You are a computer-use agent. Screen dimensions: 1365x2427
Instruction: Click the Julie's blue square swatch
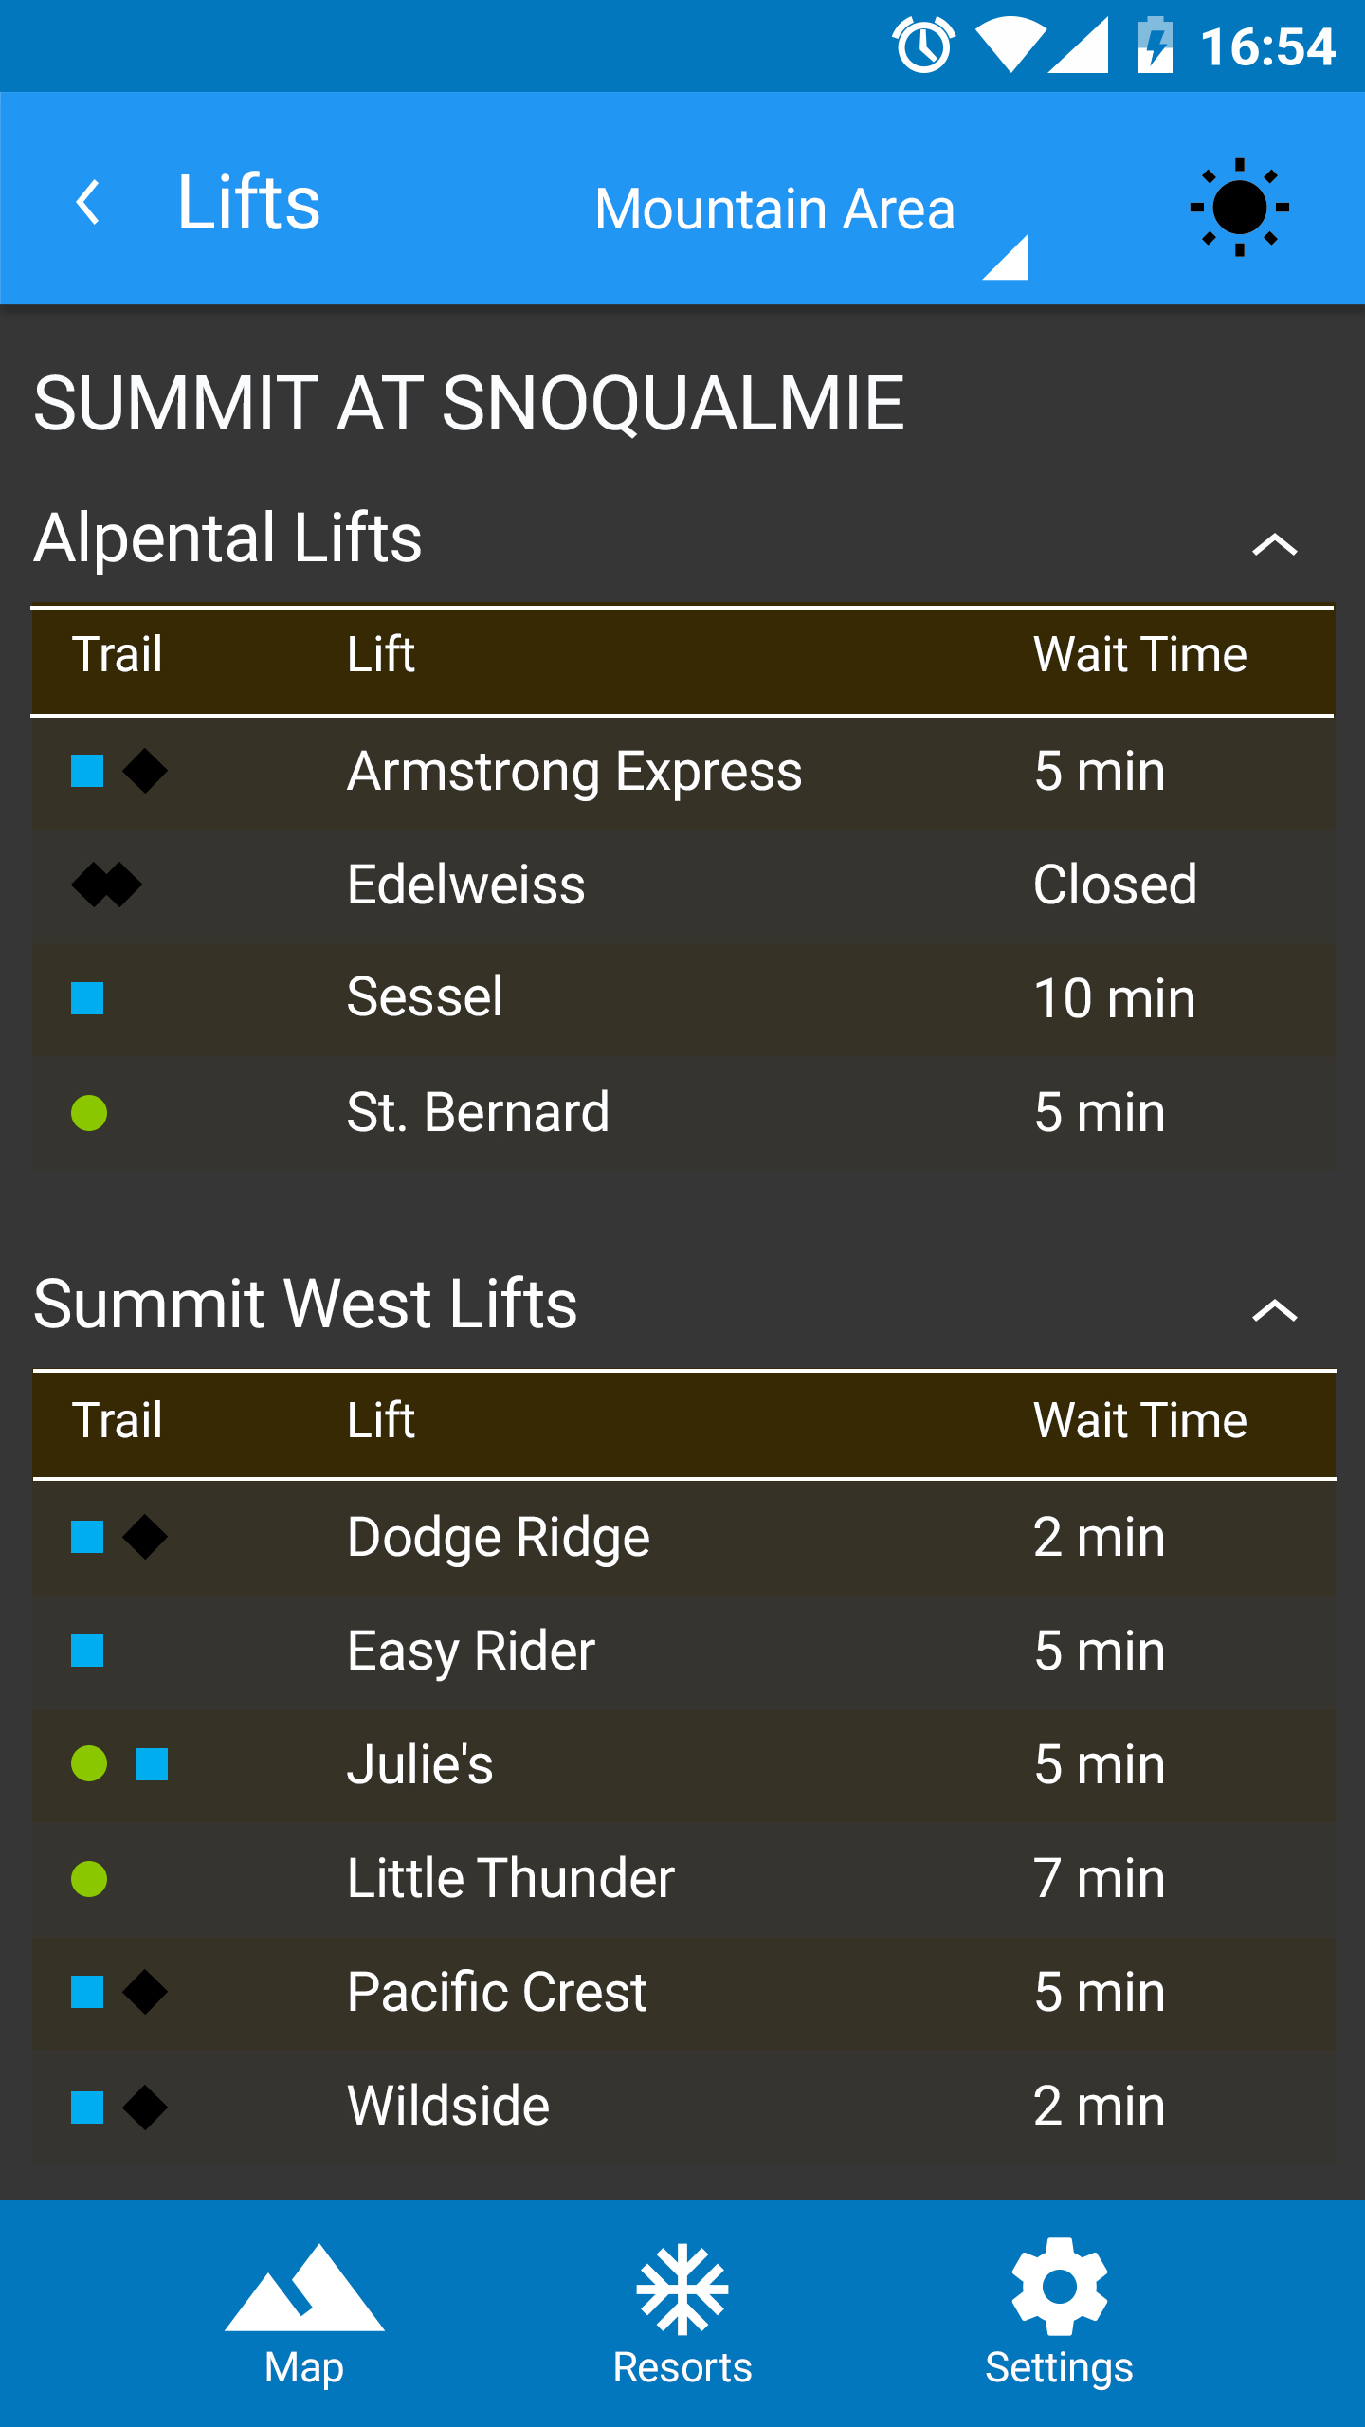(152, 1764)
